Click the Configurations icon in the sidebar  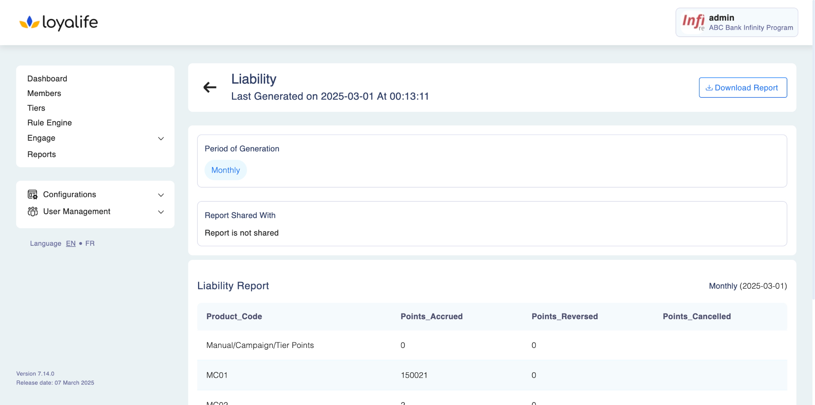click(32, 195)
